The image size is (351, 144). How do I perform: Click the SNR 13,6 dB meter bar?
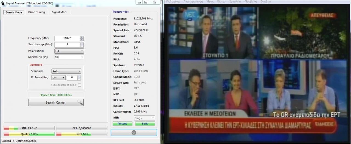tap(29, 128)
